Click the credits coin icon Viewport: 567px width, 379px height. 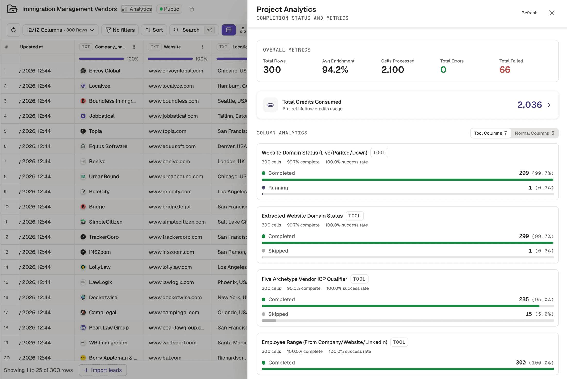(270, 105)
